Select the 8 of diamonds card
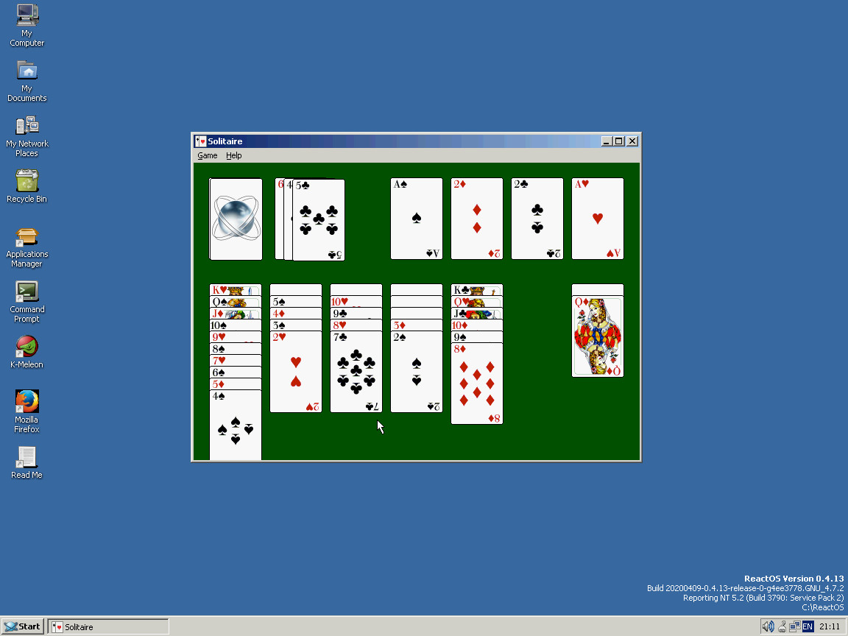Screen dimensions: 848x636 pos(477,384)
